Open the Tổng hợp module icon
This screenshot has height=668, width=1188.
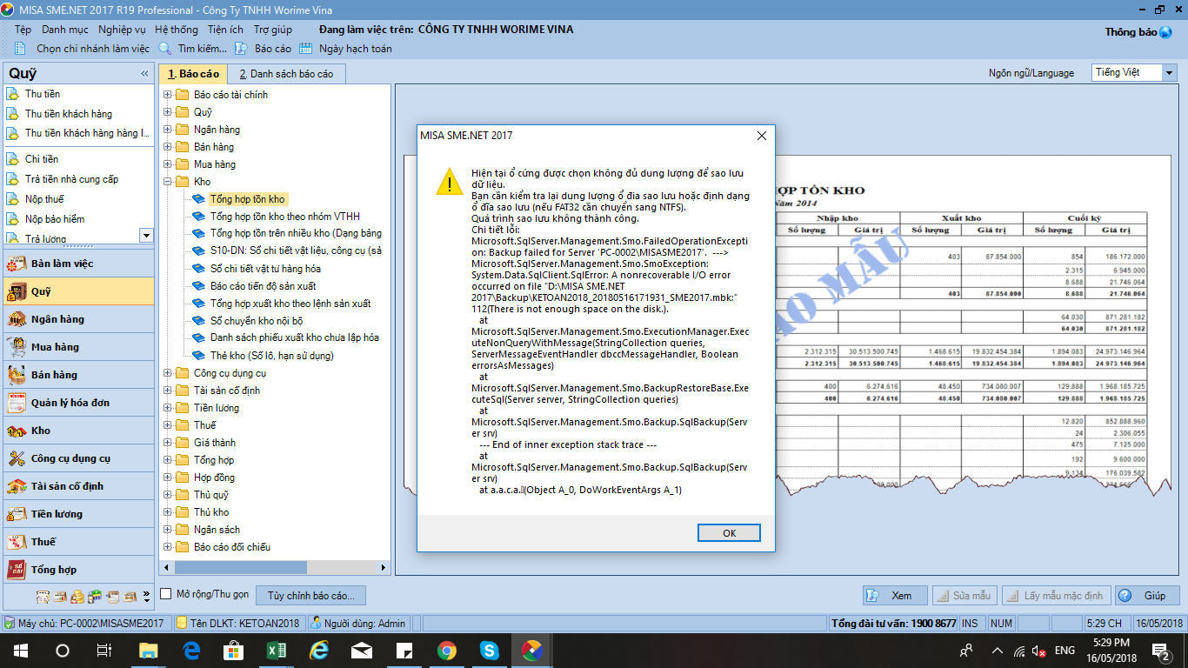pyautogui.click(x=17, y=570)
